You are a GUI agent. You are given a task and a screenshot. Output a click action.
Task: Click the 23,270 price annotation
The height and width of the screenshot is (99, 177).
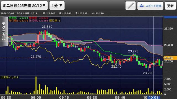point(36,57)
